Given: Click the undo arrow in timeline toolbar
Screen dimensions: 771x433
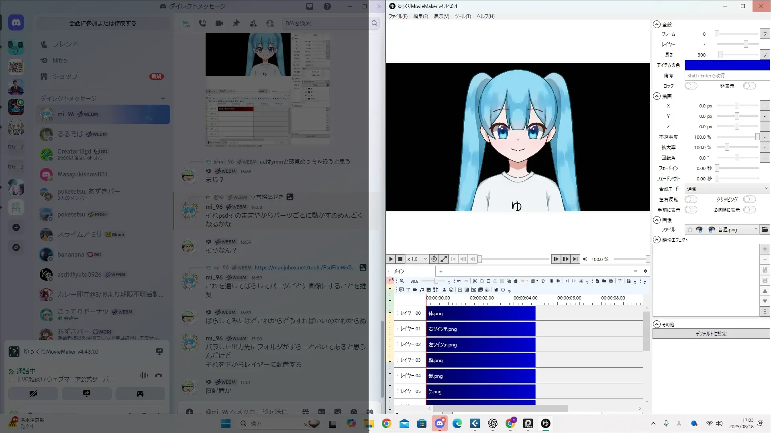Looking at the screenshot, I should coord(459,281).
